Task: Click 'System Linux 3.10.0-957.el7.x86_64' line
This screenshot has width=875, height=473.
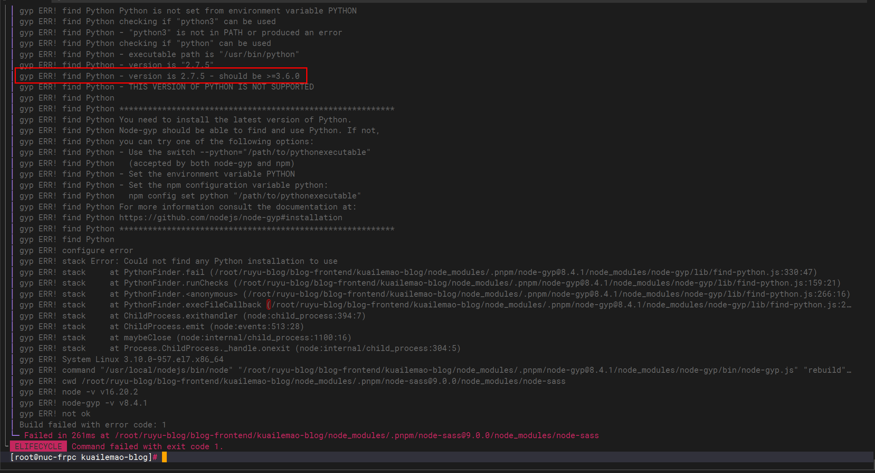Action: coord(122,359)
